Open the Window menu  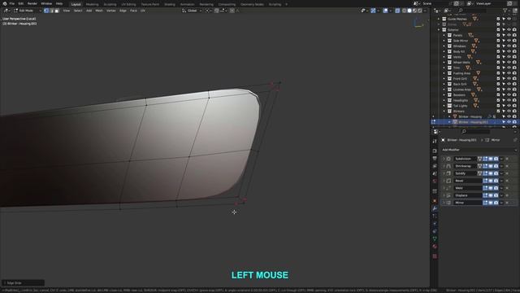[x=46, y=3]
